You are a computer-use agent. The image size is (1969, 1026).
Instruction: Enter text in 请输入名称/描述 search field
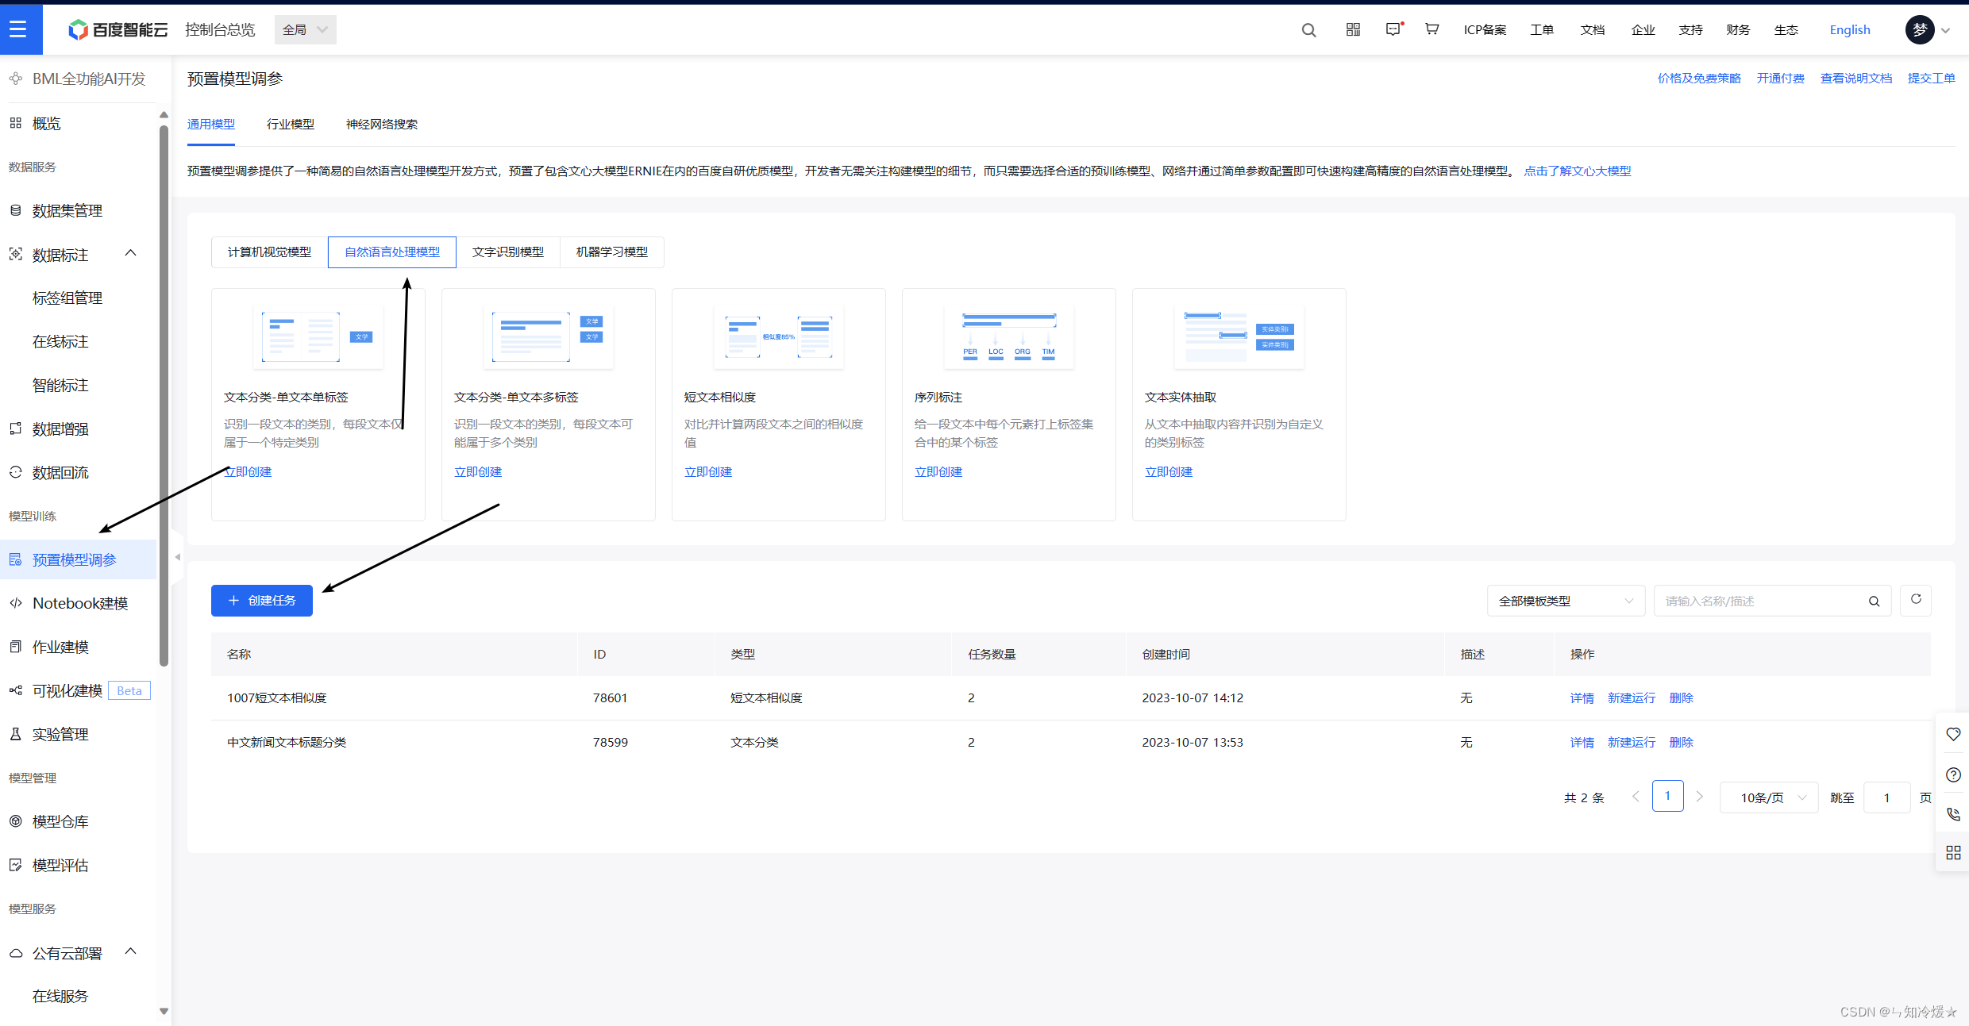point(1758,600)
